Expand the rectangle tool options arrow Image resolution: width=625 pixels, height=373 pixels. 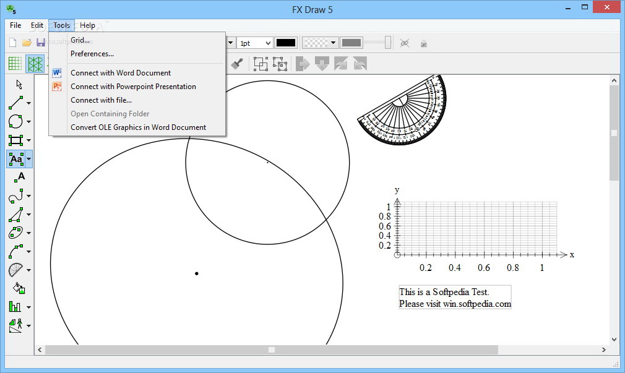28,140
